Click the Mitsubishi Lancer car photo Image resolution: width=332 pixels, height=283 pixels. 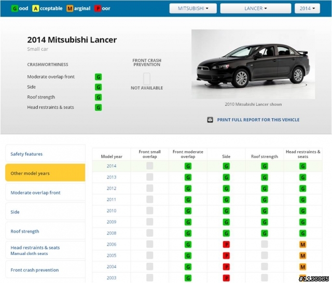(253, 64)
